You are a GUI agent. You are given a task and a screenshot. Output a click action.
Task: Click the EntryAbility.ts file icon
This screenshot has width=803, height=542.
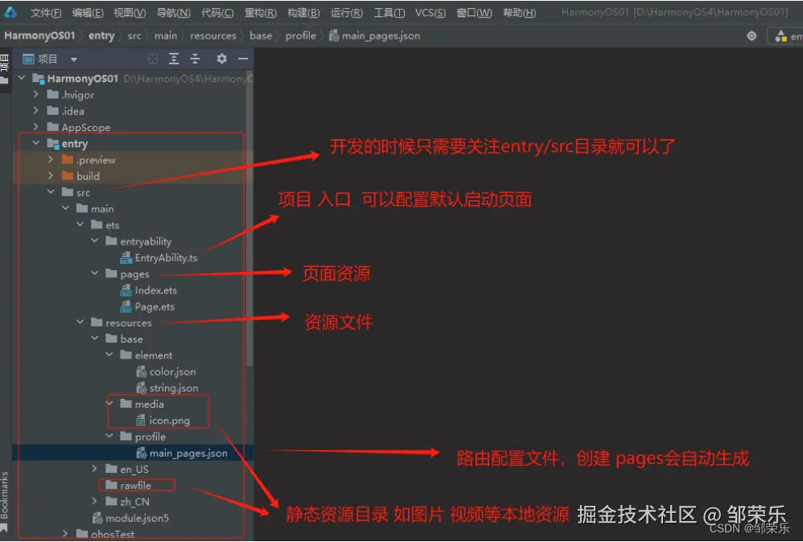pyautogui.click(x=126, y=258)
